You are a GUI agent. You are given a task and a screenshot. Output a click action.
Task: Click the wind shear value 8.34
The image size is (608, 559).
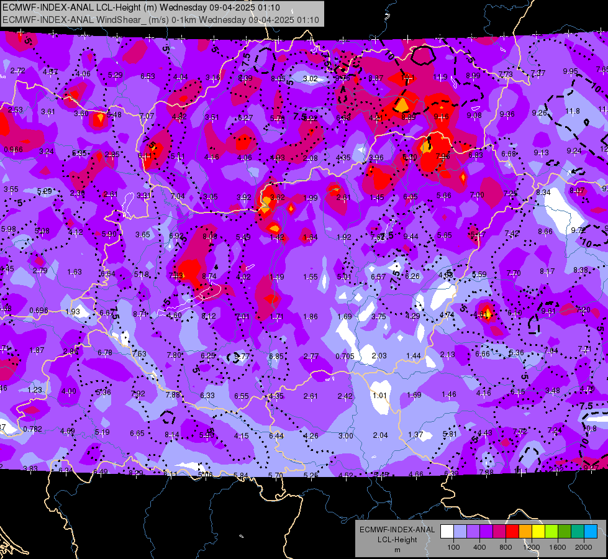click(x=543, y=193)
